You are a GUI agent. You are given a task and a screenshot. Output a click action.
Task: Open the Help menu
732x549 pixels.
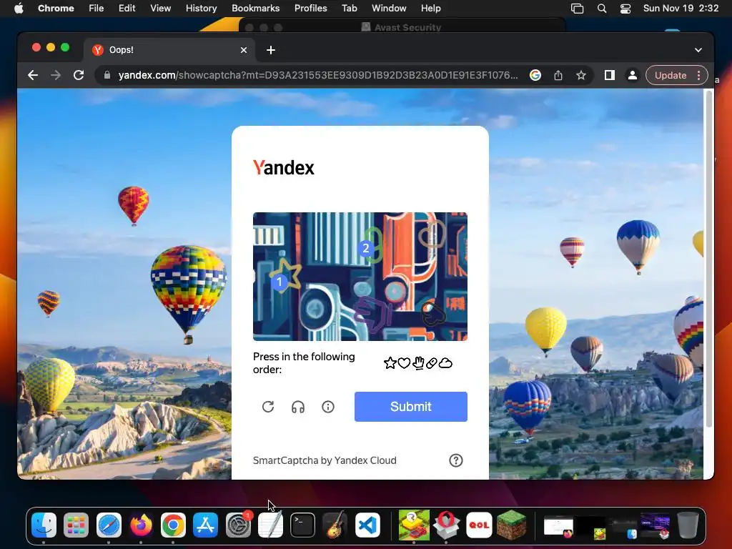[430, 9]
